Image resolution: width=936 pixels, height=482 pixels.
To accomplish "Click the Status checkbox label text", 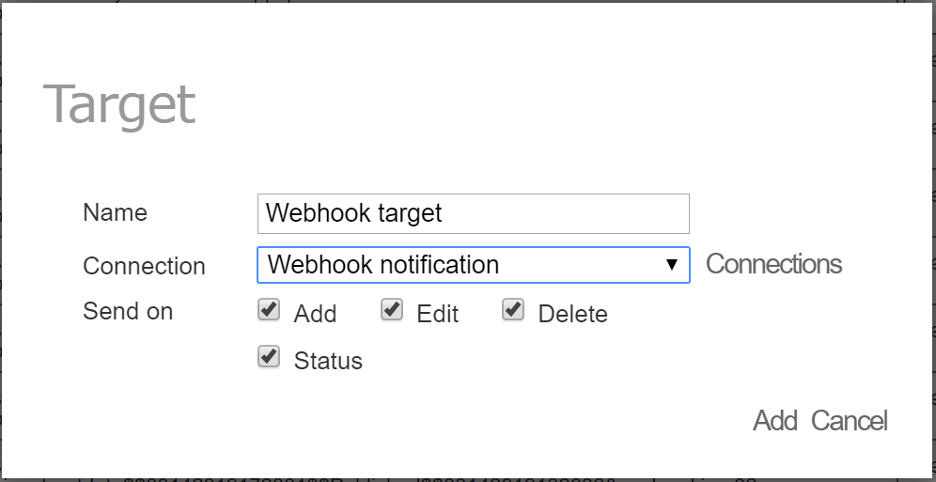I will (328, 361).
